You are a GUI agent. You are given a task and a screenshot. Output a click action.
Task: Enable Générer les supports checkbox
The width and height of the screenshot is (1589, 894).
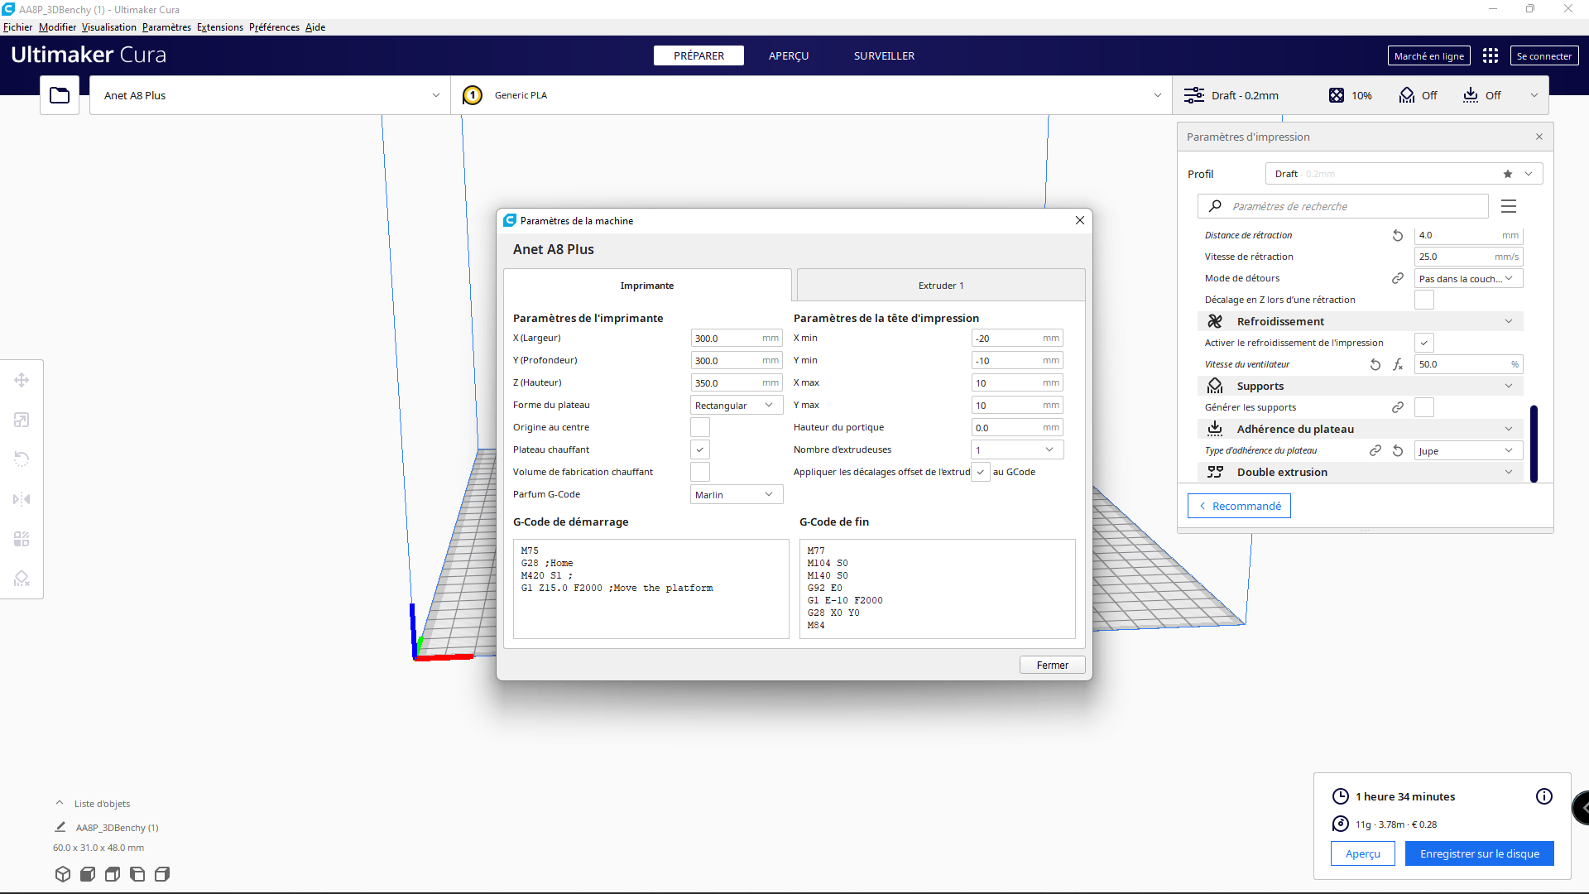click(1424, 407)
